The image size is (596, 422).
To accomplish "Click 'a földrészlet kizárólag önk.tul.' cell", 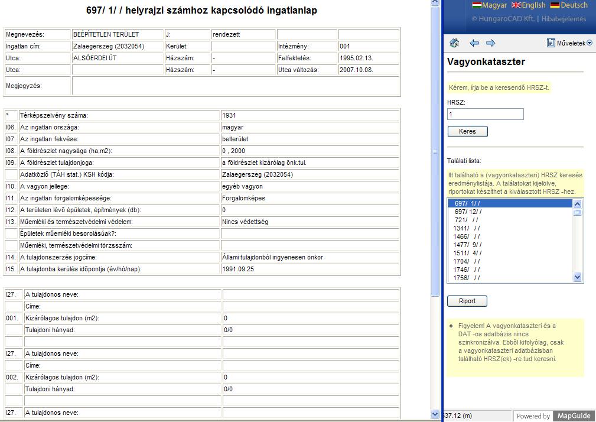I will 310,163.
